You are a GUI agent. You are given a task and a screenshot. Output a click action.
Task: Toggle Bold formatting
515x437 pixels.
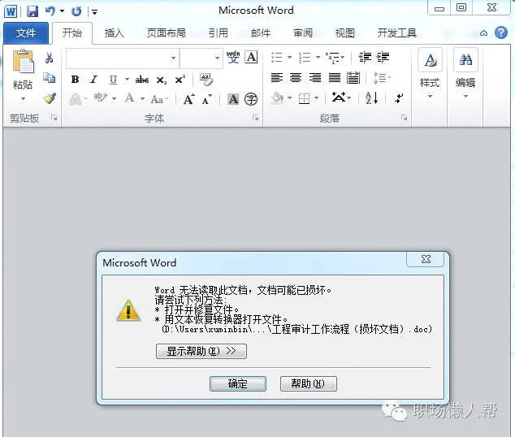75,80
